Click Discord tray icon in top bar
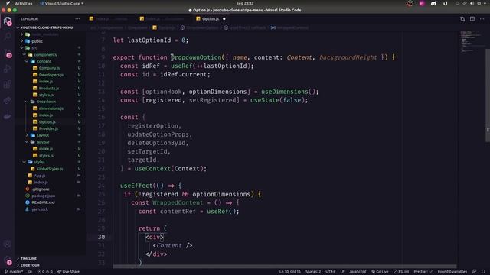 (433, 3)
